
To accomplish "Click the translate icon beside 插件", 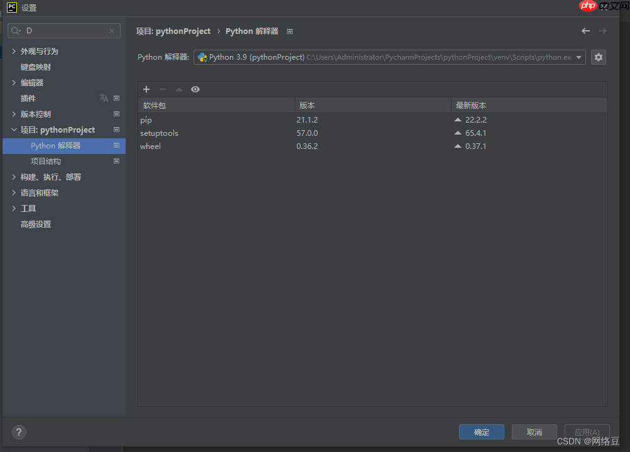I will (x=104, y=98).
